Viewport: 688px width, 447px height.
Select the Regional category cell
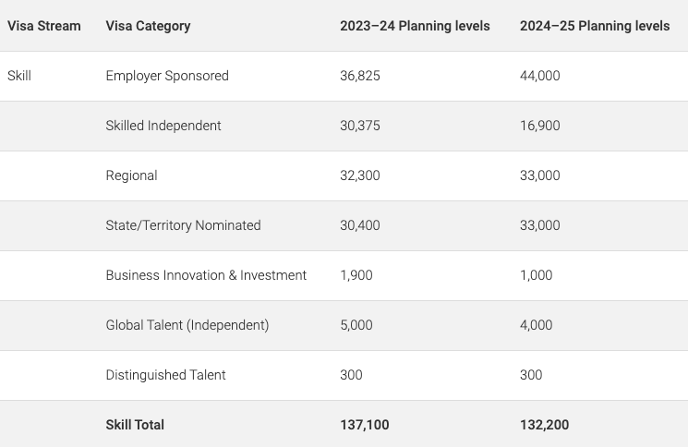[x=131, y=175]
